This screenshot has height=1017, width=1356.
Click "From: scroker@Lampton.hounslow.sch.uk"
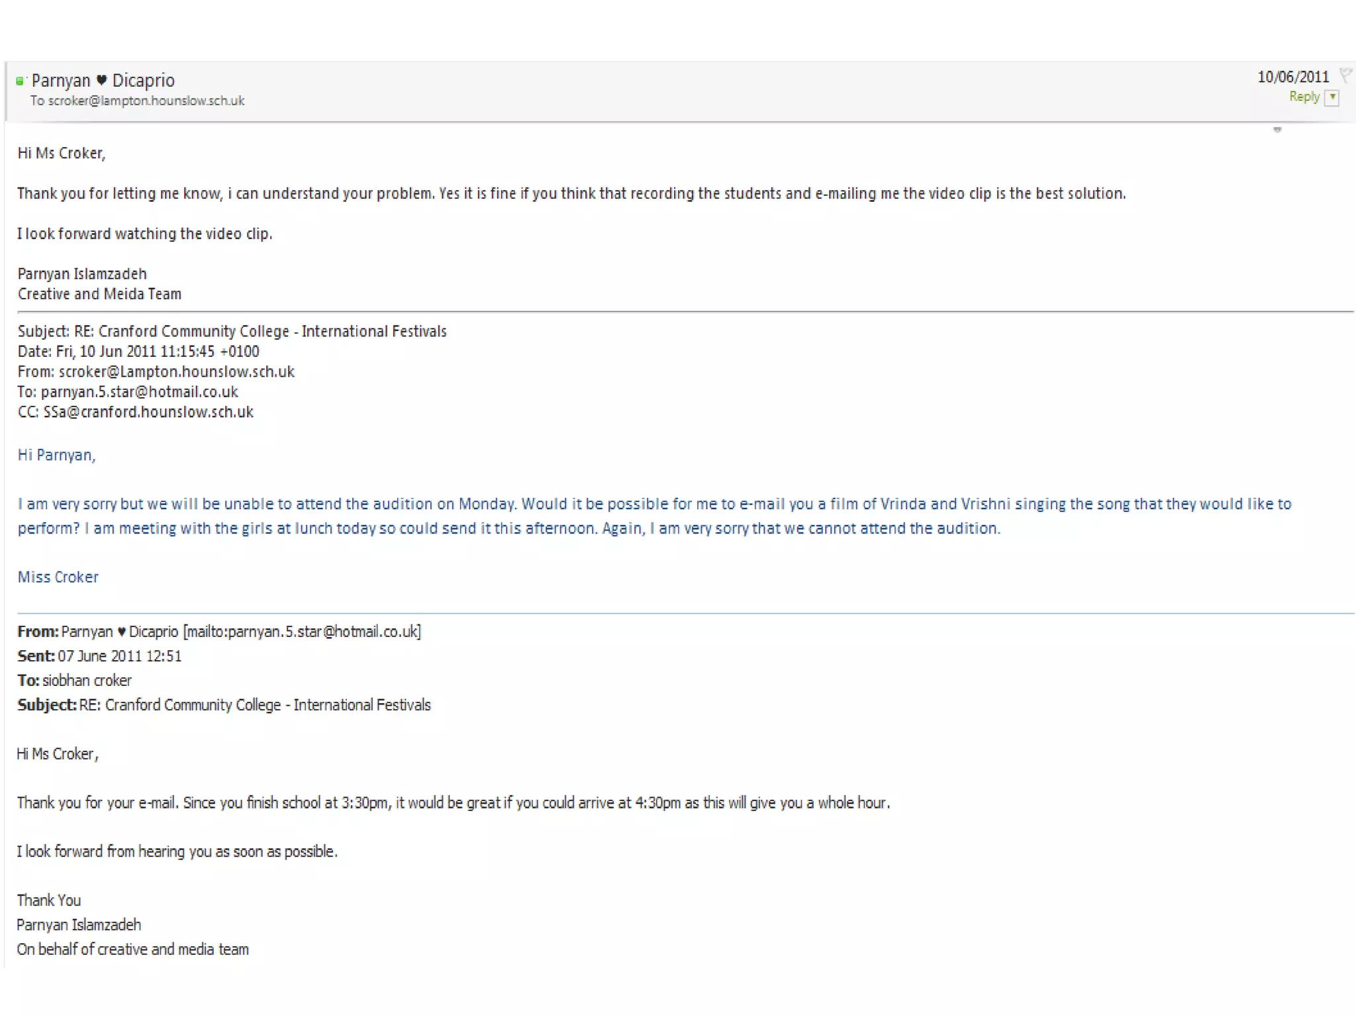coord(156,371)
